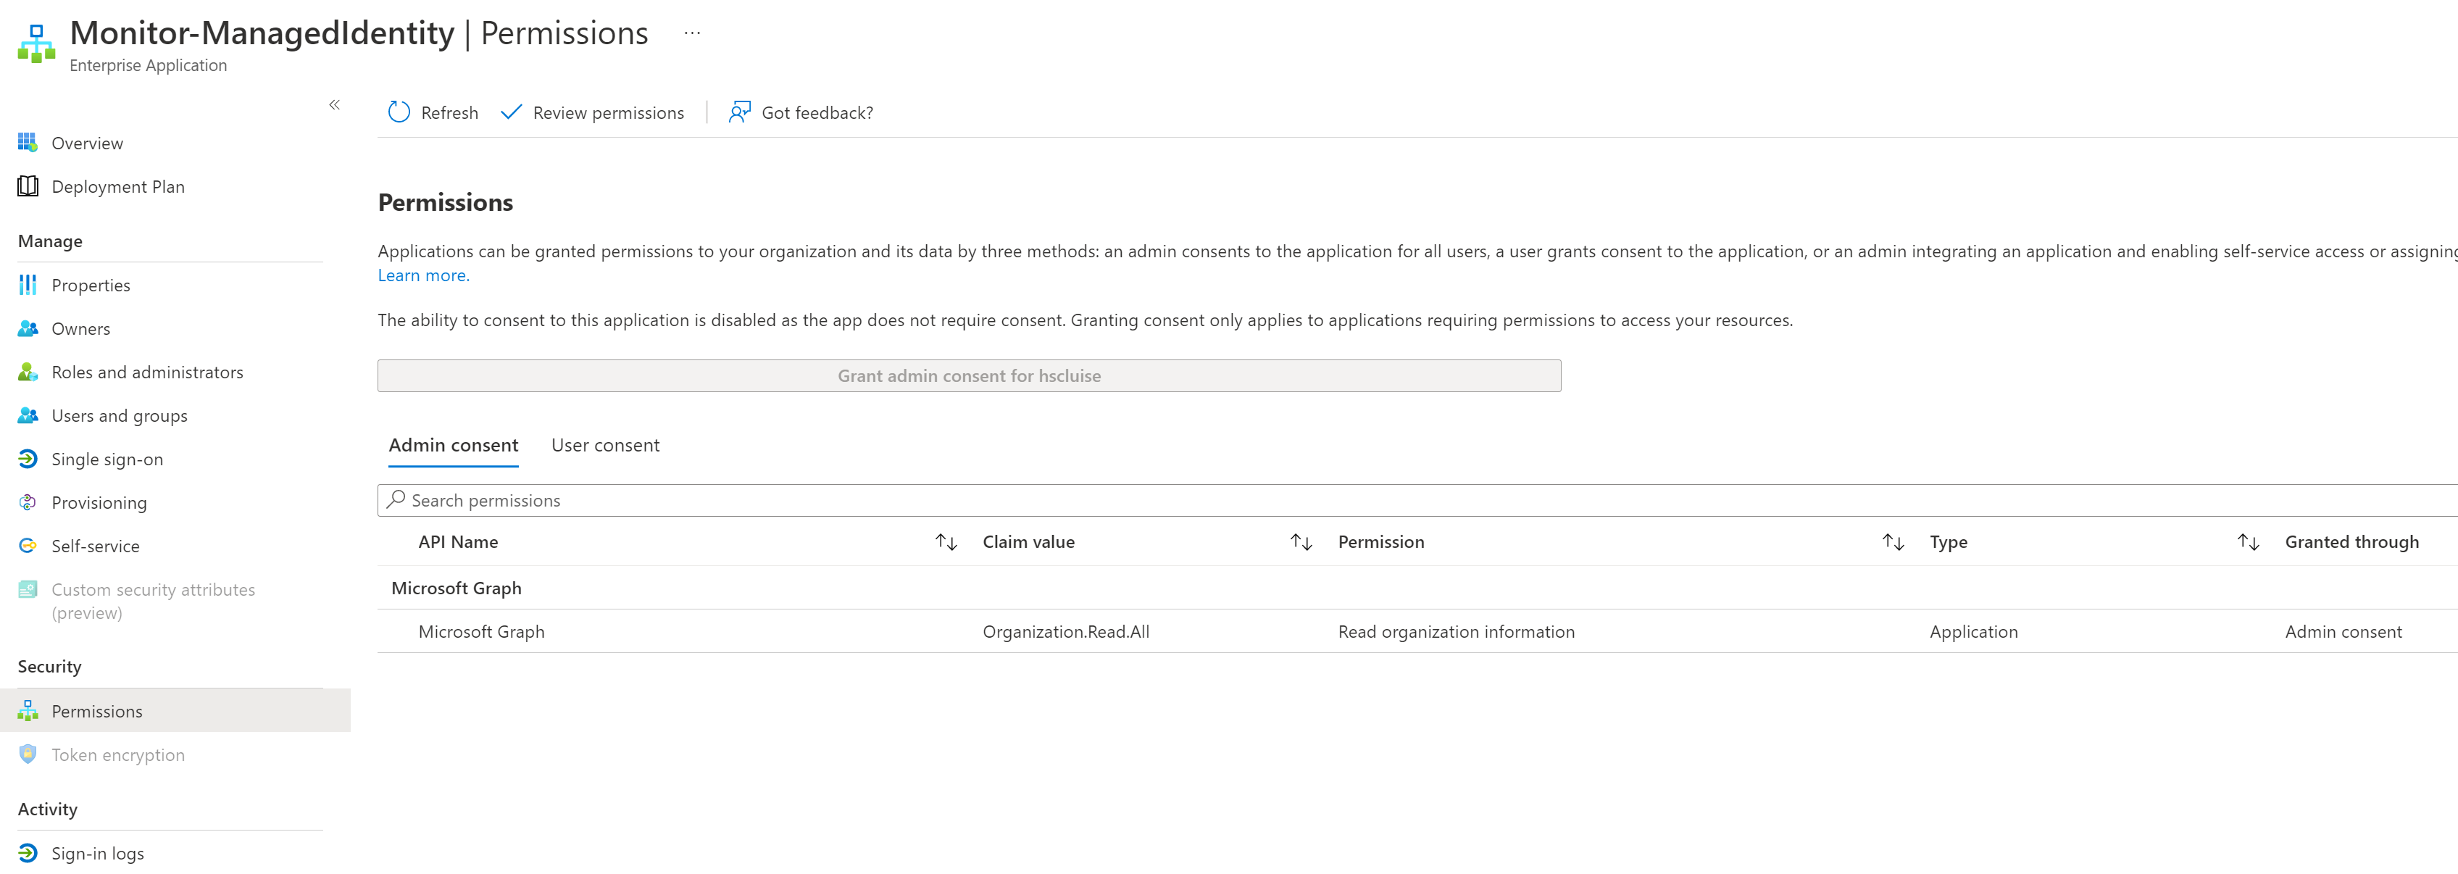The image size is (2458, 874).
Task: Click Roles and administrators icon
Action: pyautogui.click(x=28, y=372)
